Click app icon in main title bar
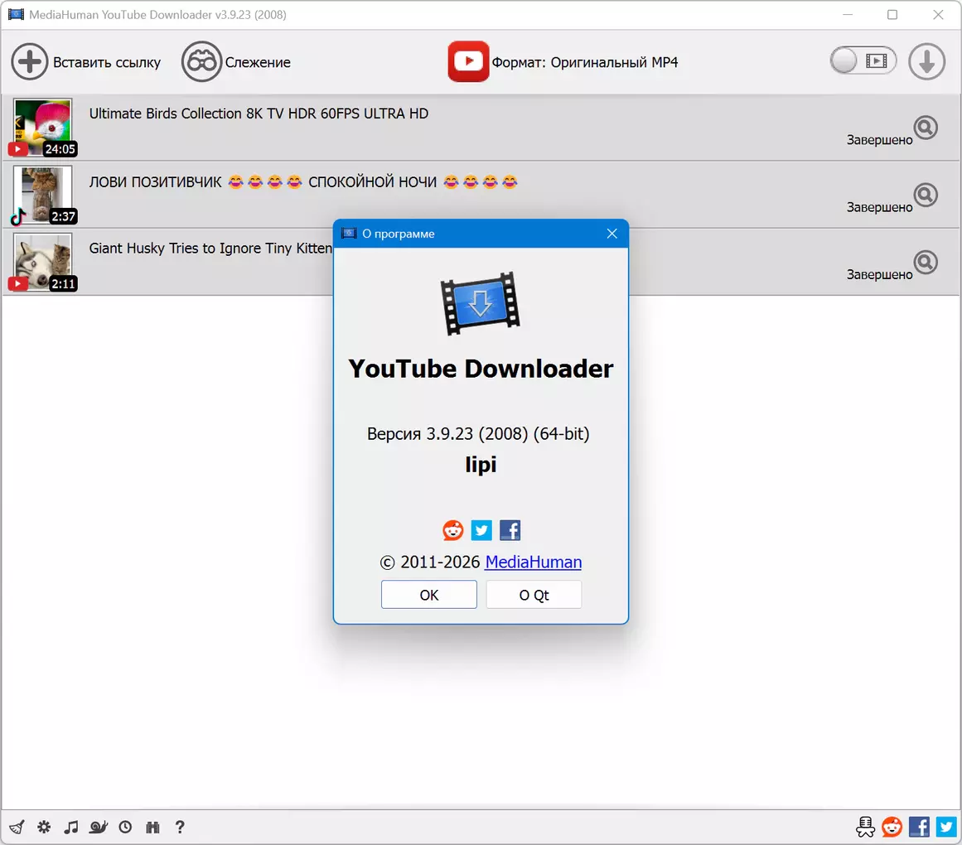 (x=16, y=14)
